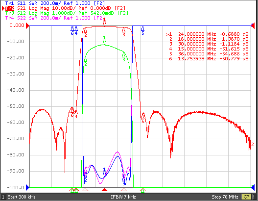Click the exclamation warning indicator in status bar
This screenshot has height=201, width=258.
[x=254, y=197]
